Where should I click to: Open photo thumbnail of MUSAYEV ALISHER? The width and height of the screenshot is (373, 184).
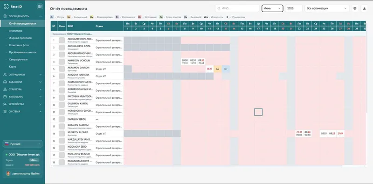(62, 134)
